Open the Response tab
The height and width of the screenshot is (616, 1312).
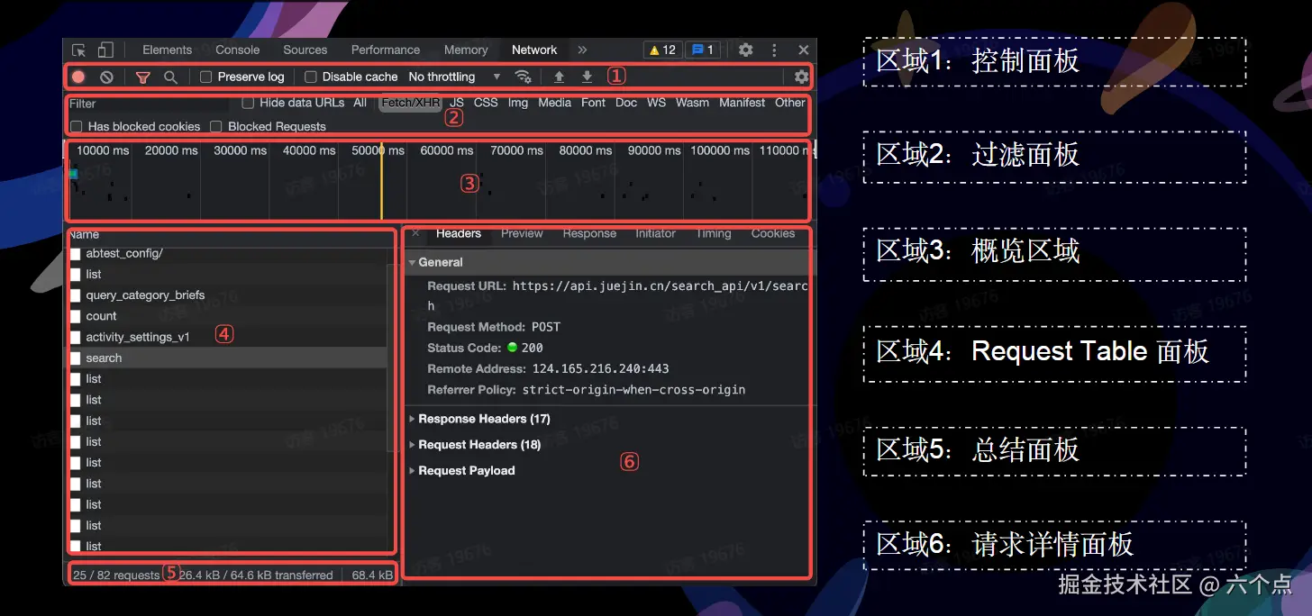point(589,233)
